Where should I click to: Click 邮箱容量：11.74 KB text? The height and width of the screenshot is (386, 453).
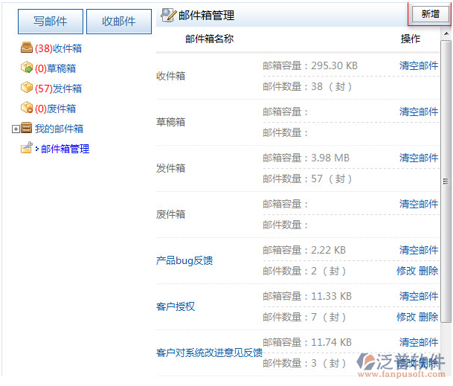coord(307,342)
